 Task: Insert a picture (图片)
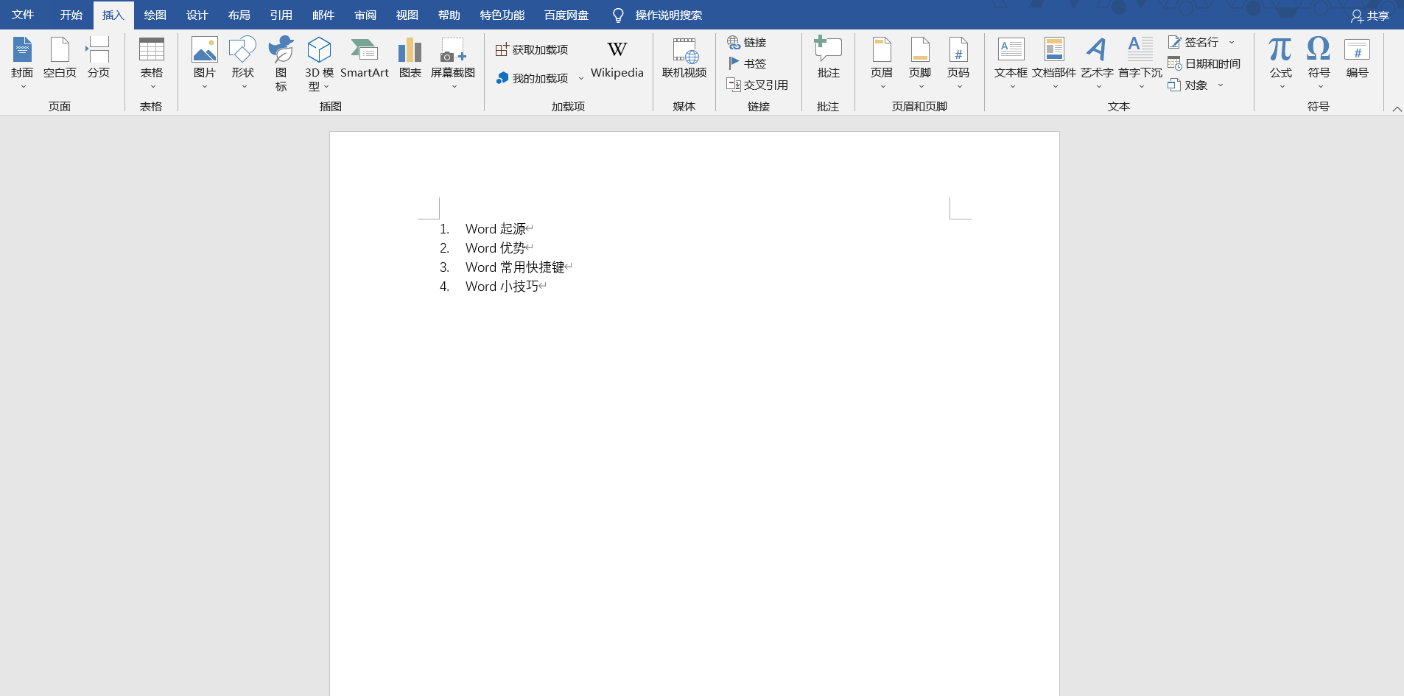pyautogui.click(x=204, y=63)
